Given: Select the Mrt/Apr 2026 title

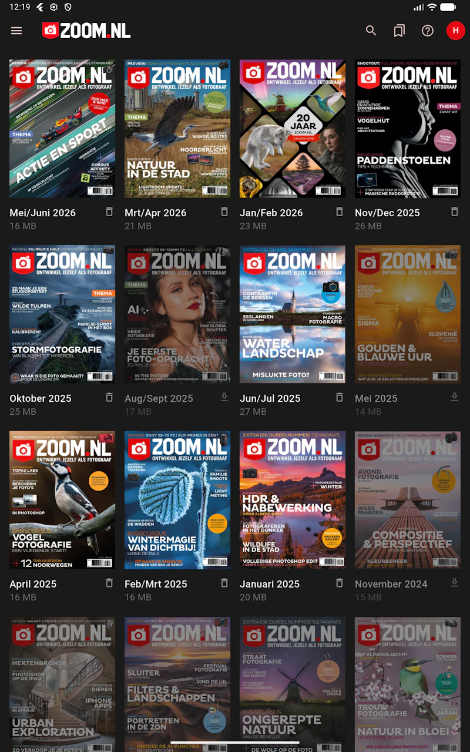Looking at the screenshot, I should [x=156, y=213].
